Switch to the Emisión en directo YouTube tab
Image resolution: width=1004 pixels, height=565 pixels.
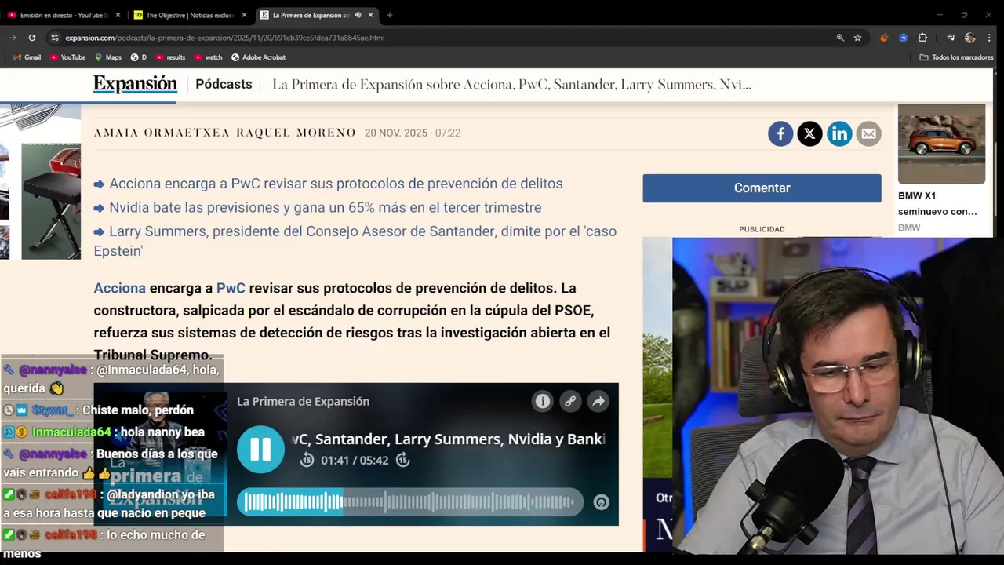[61, 15]
